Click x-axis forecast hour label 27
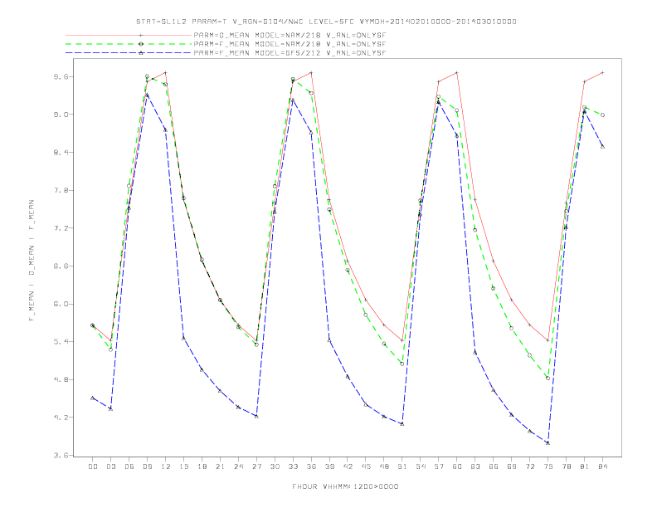The image size is (657, 508). click(256, 466)
